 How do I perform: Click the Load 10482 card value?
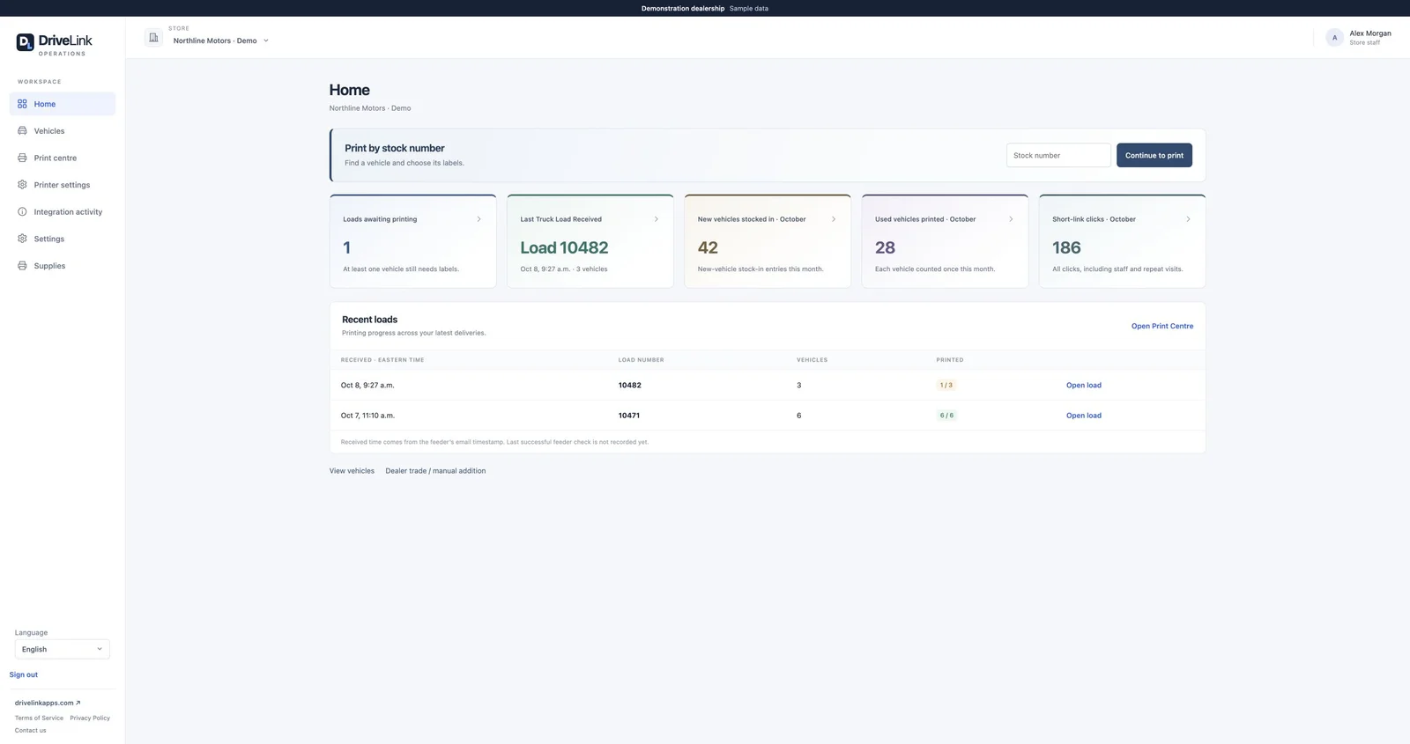(564, 247)
